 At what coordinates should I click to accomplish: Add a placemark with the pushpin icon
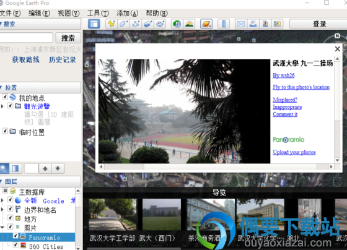112,24
